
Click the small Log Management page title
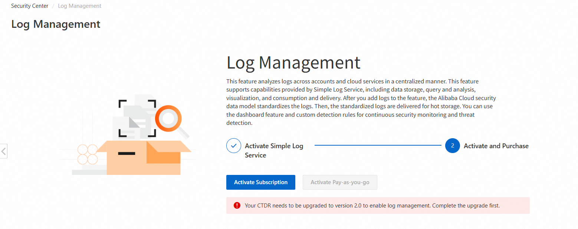56,24
